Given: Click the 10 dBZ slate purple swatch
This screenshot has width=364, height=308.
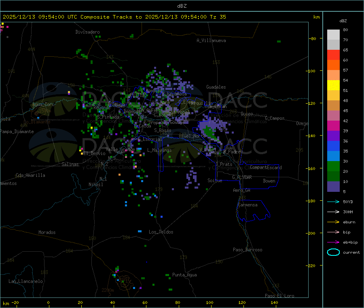Looking at the screenshot, I should click(333, 186).
